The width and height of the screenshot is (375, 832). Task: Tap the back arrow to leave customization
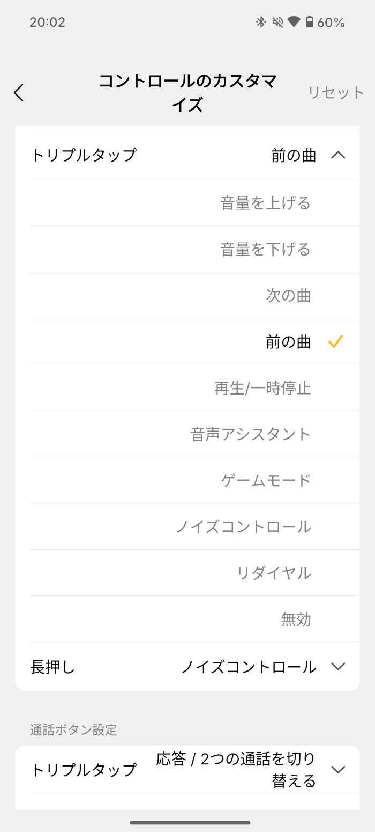coord(19,92)
